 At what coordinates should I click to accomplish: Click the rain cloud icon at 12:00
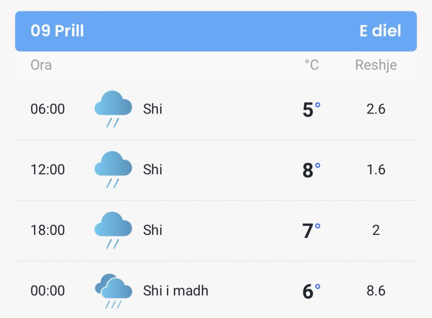(x=113, y=170)
